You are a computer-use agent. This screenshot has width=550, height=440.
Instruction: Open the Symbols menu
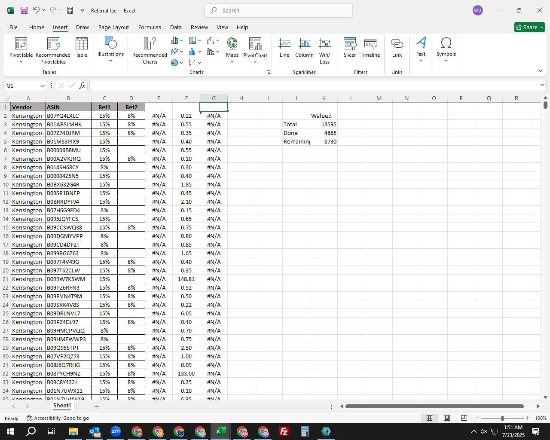(x=446, y=49)
